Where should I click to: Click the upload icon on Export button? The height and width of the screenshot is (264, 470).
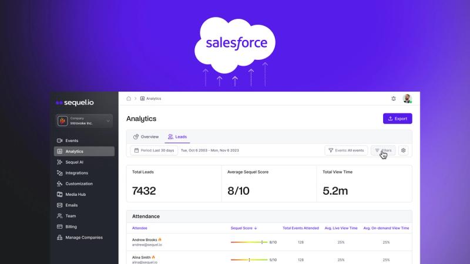point(390,119)
